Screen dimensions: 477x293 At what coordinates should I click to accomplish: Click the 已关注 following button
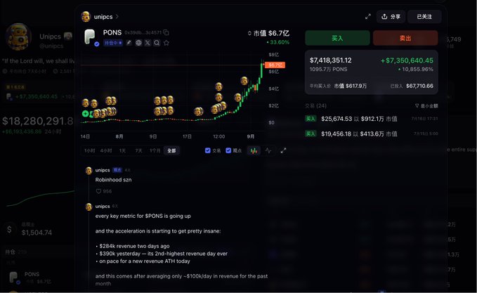click(x=424, y=17)
